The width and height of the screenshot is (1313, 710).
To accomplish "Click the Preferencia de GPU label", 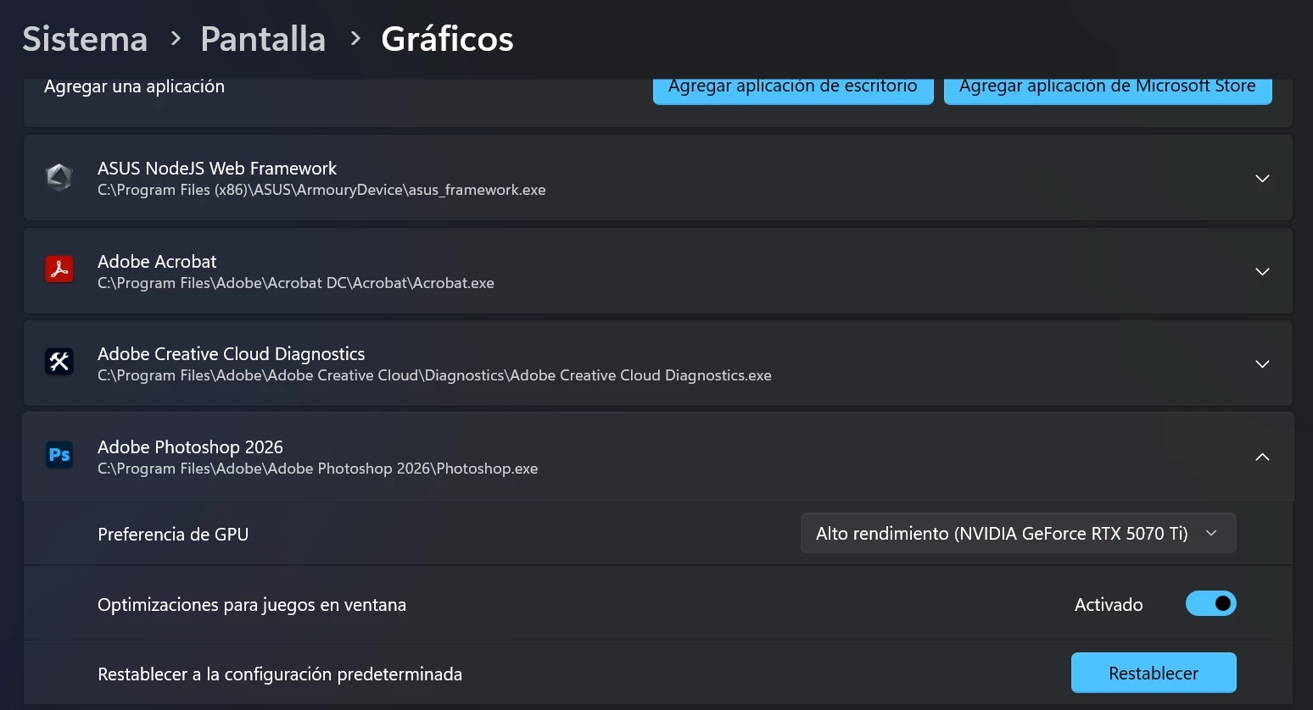I will (173, 534).
